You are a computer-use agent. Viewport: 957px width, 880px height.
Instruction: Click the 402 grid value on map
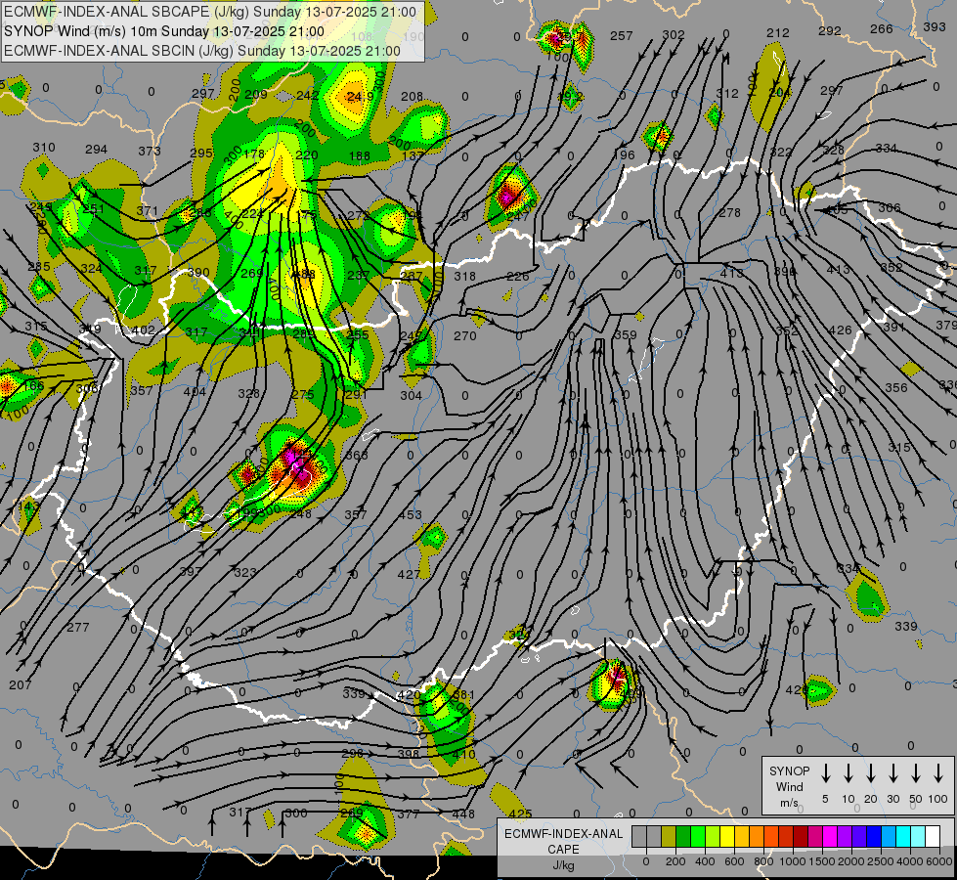(x=144, y=330)
